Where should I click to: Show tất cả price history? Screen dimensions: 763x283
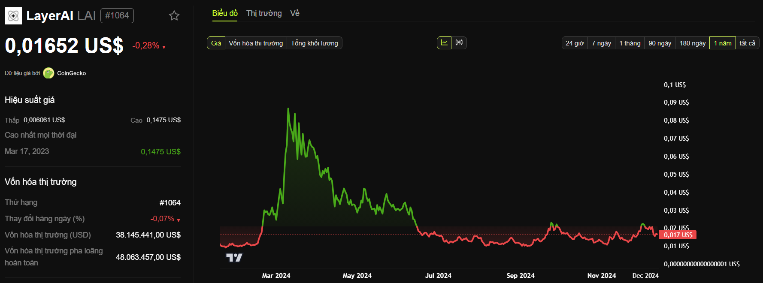[747, 43]
